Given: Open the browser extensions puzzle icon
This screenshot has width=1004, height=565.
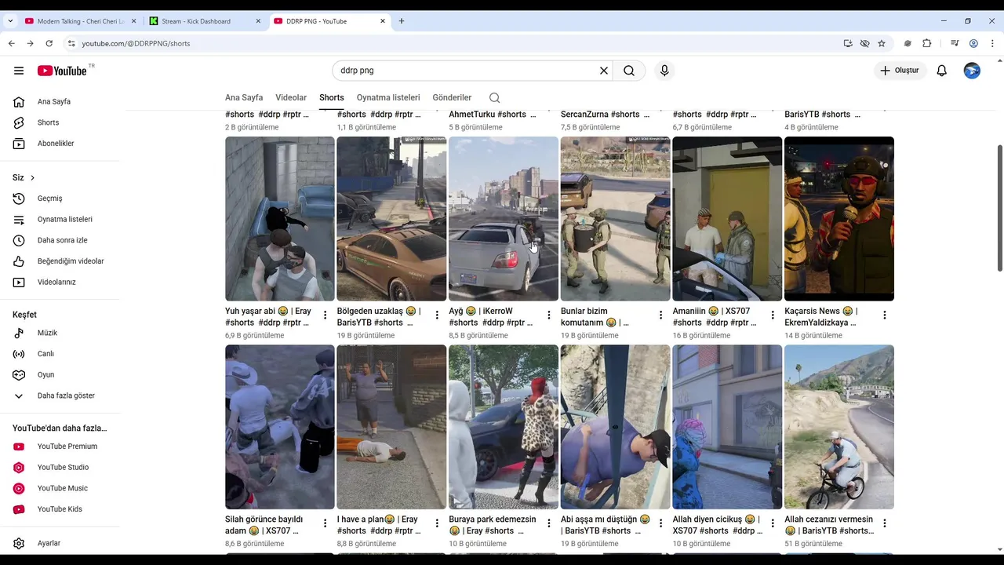Looking at the screenshot, I should pyautogui.click(x=926, y=43).
